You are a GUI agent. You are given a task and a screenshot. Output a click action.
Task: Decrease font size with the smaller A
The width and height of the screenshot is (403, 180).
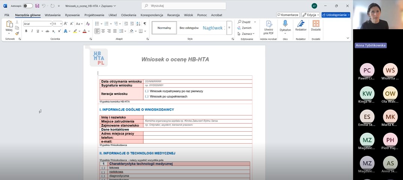click(72, 24)
